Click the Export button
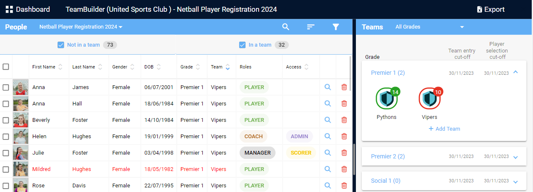Image resolution: width=533 pixels, height=192 pixels. pyautogui.click(x=491, y=9)
